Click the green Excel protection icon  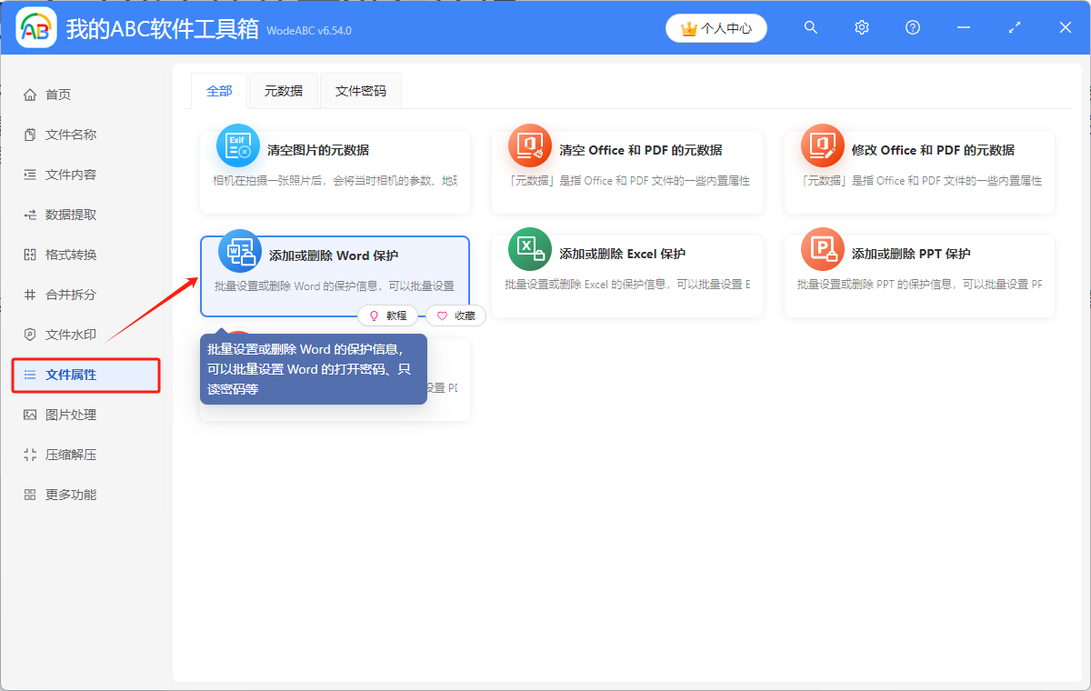coord(530,249)
